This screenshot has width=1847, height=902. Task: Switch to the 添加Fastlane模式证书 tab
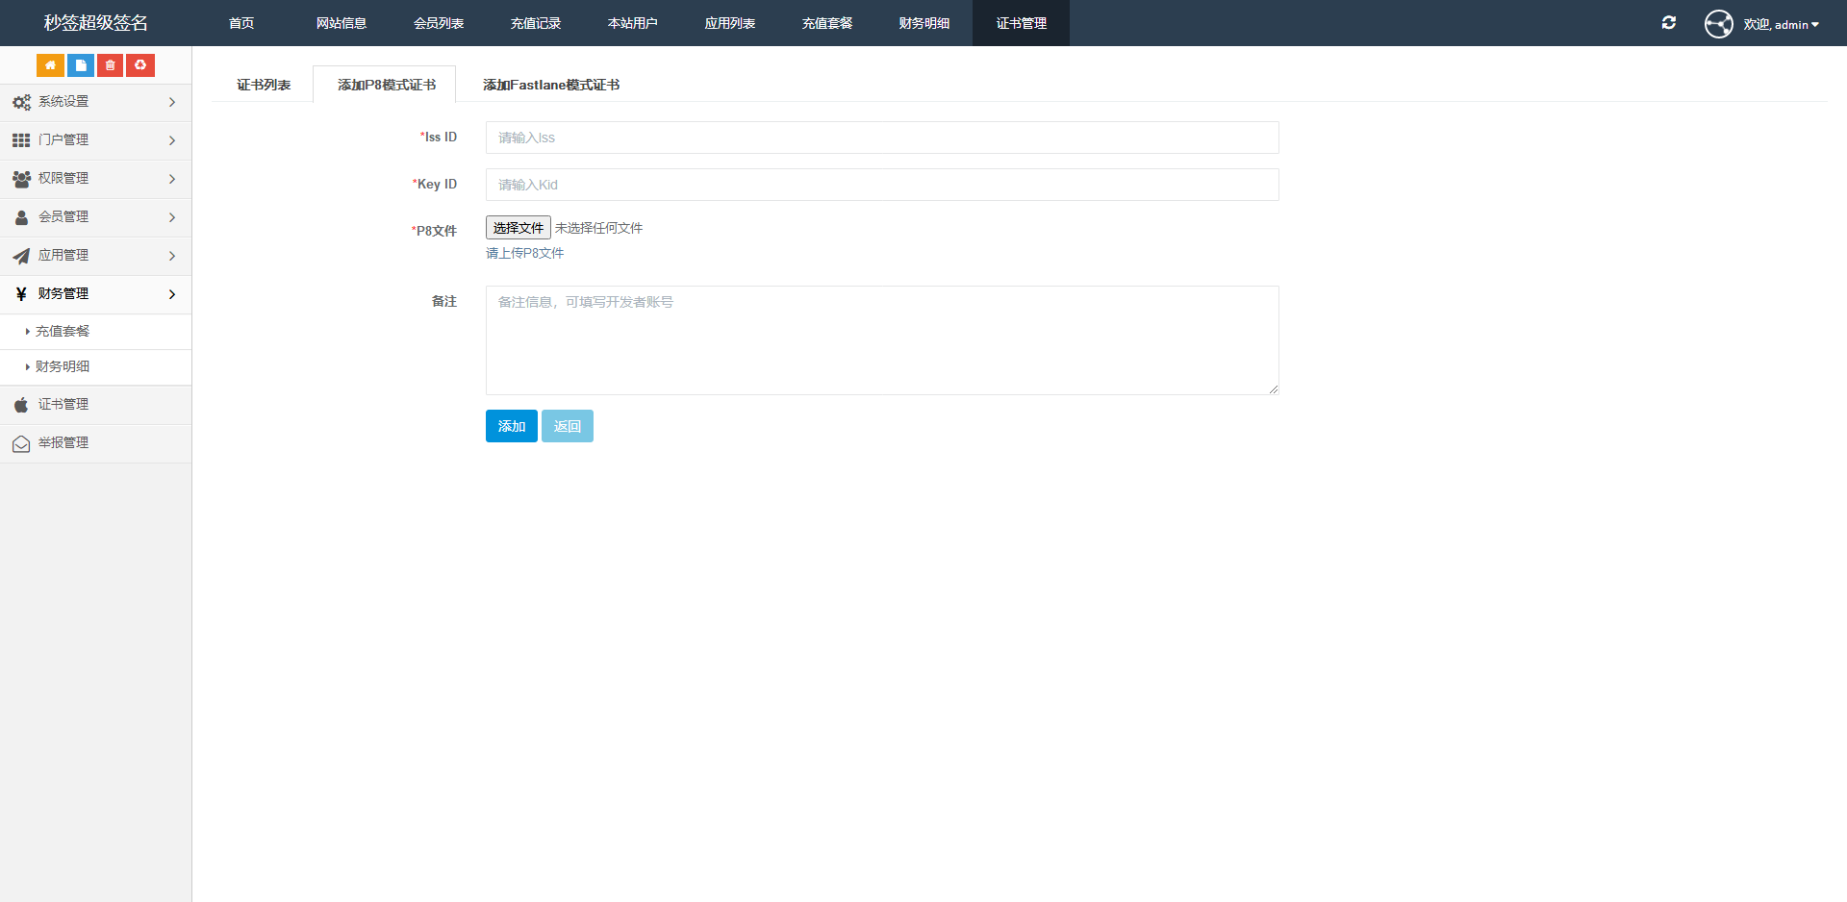[x=551, y=85]
